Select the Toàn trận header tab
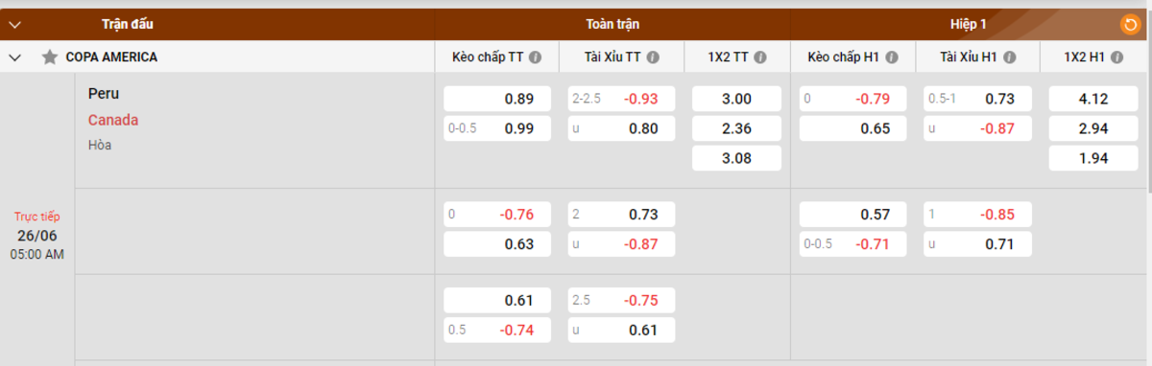 [x=612, y=24]
